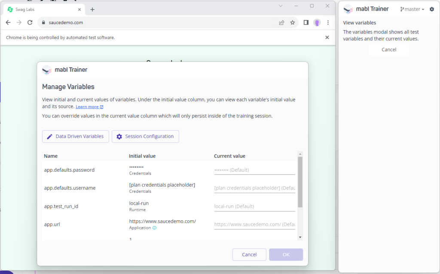This screenshot has width=440, height=274.
Task: Click the settings gear in mabl Trainer panel
Action: coord(432,9)
